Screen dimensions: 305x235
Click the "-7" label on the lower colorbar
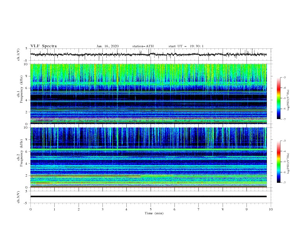point(284,183)
